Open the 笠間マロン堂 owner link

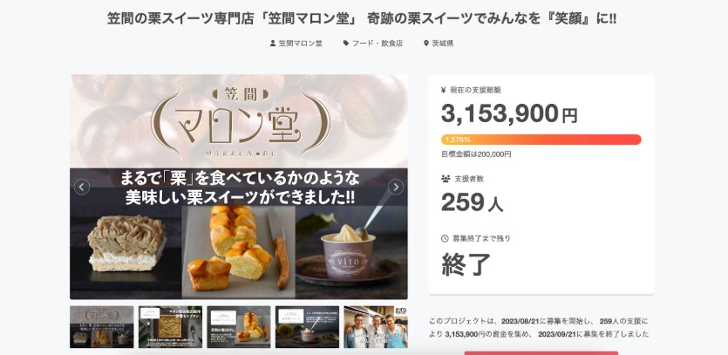pos(301,44)
